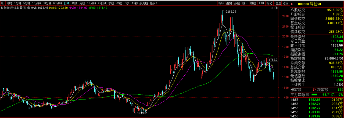Click the 叠加 overlay button

coord(229,3)
